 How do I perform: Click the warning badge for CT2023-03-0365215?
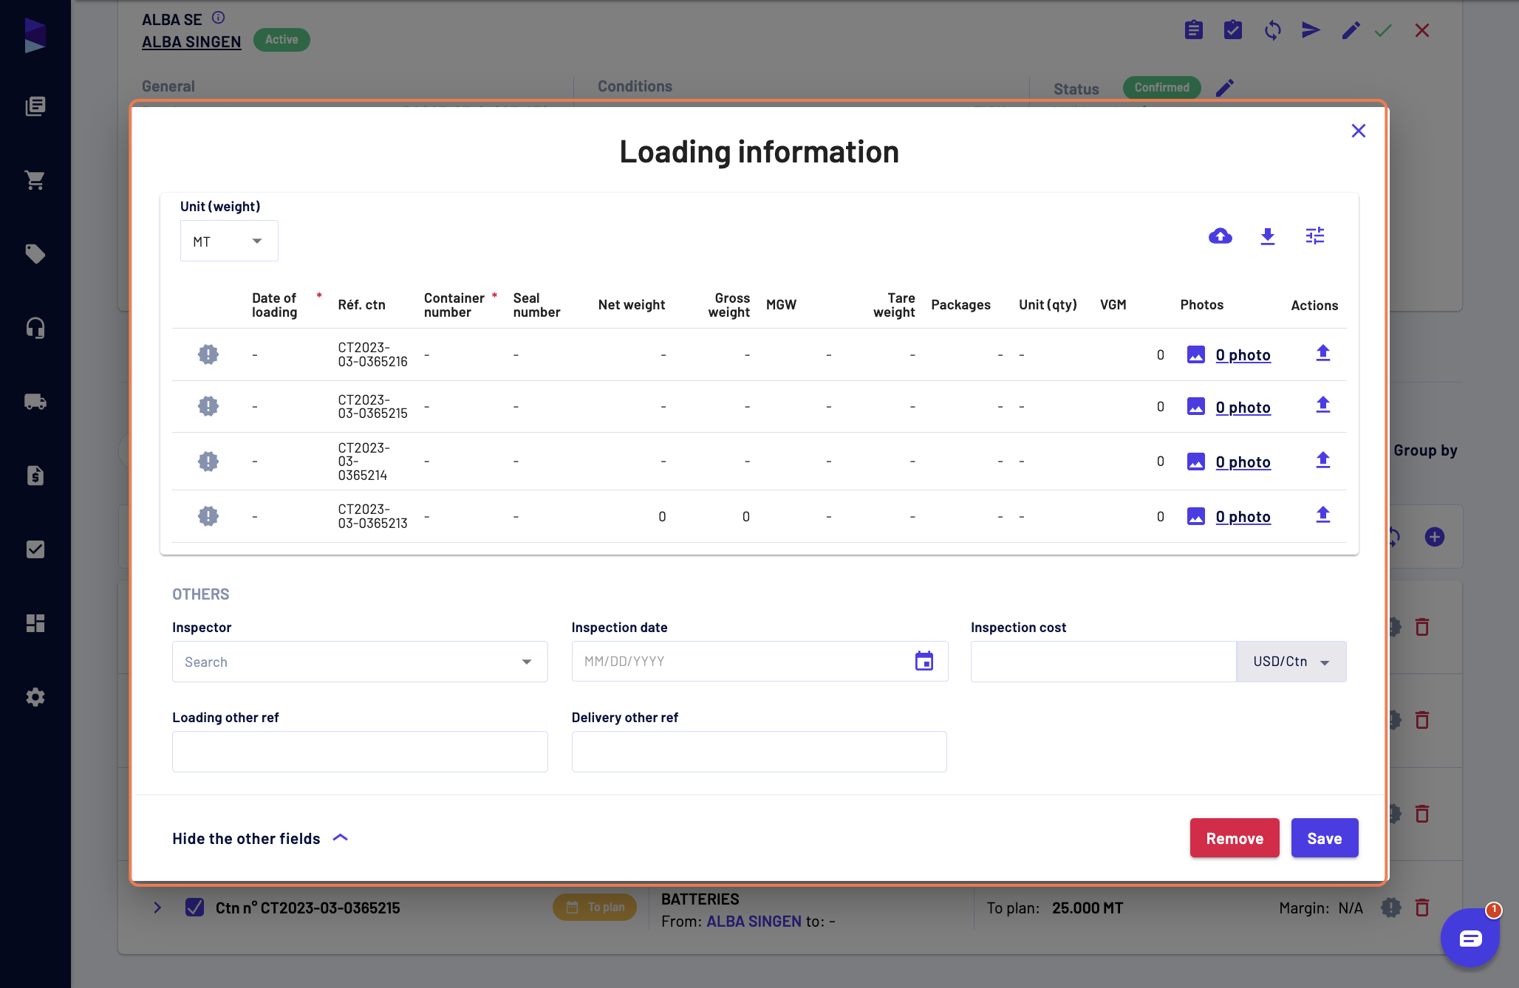208,406
